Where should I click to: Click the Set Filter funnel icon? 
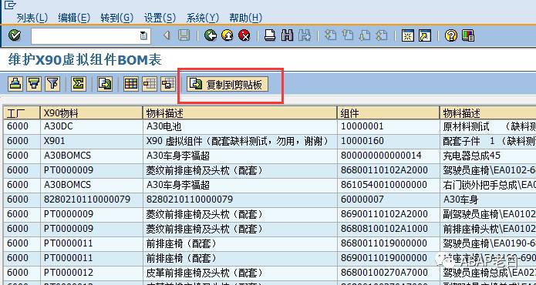(x=52, y=84)
